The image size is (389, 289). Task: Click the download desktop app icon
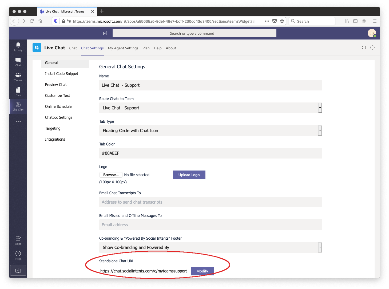[18, 270]
